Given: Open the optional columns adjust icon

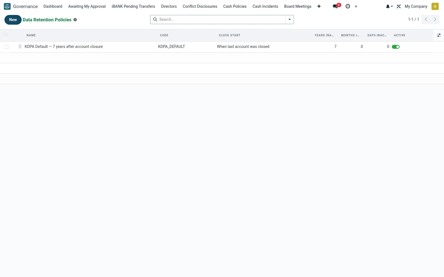Looking at the screenshot, I should tap(439, 35).
